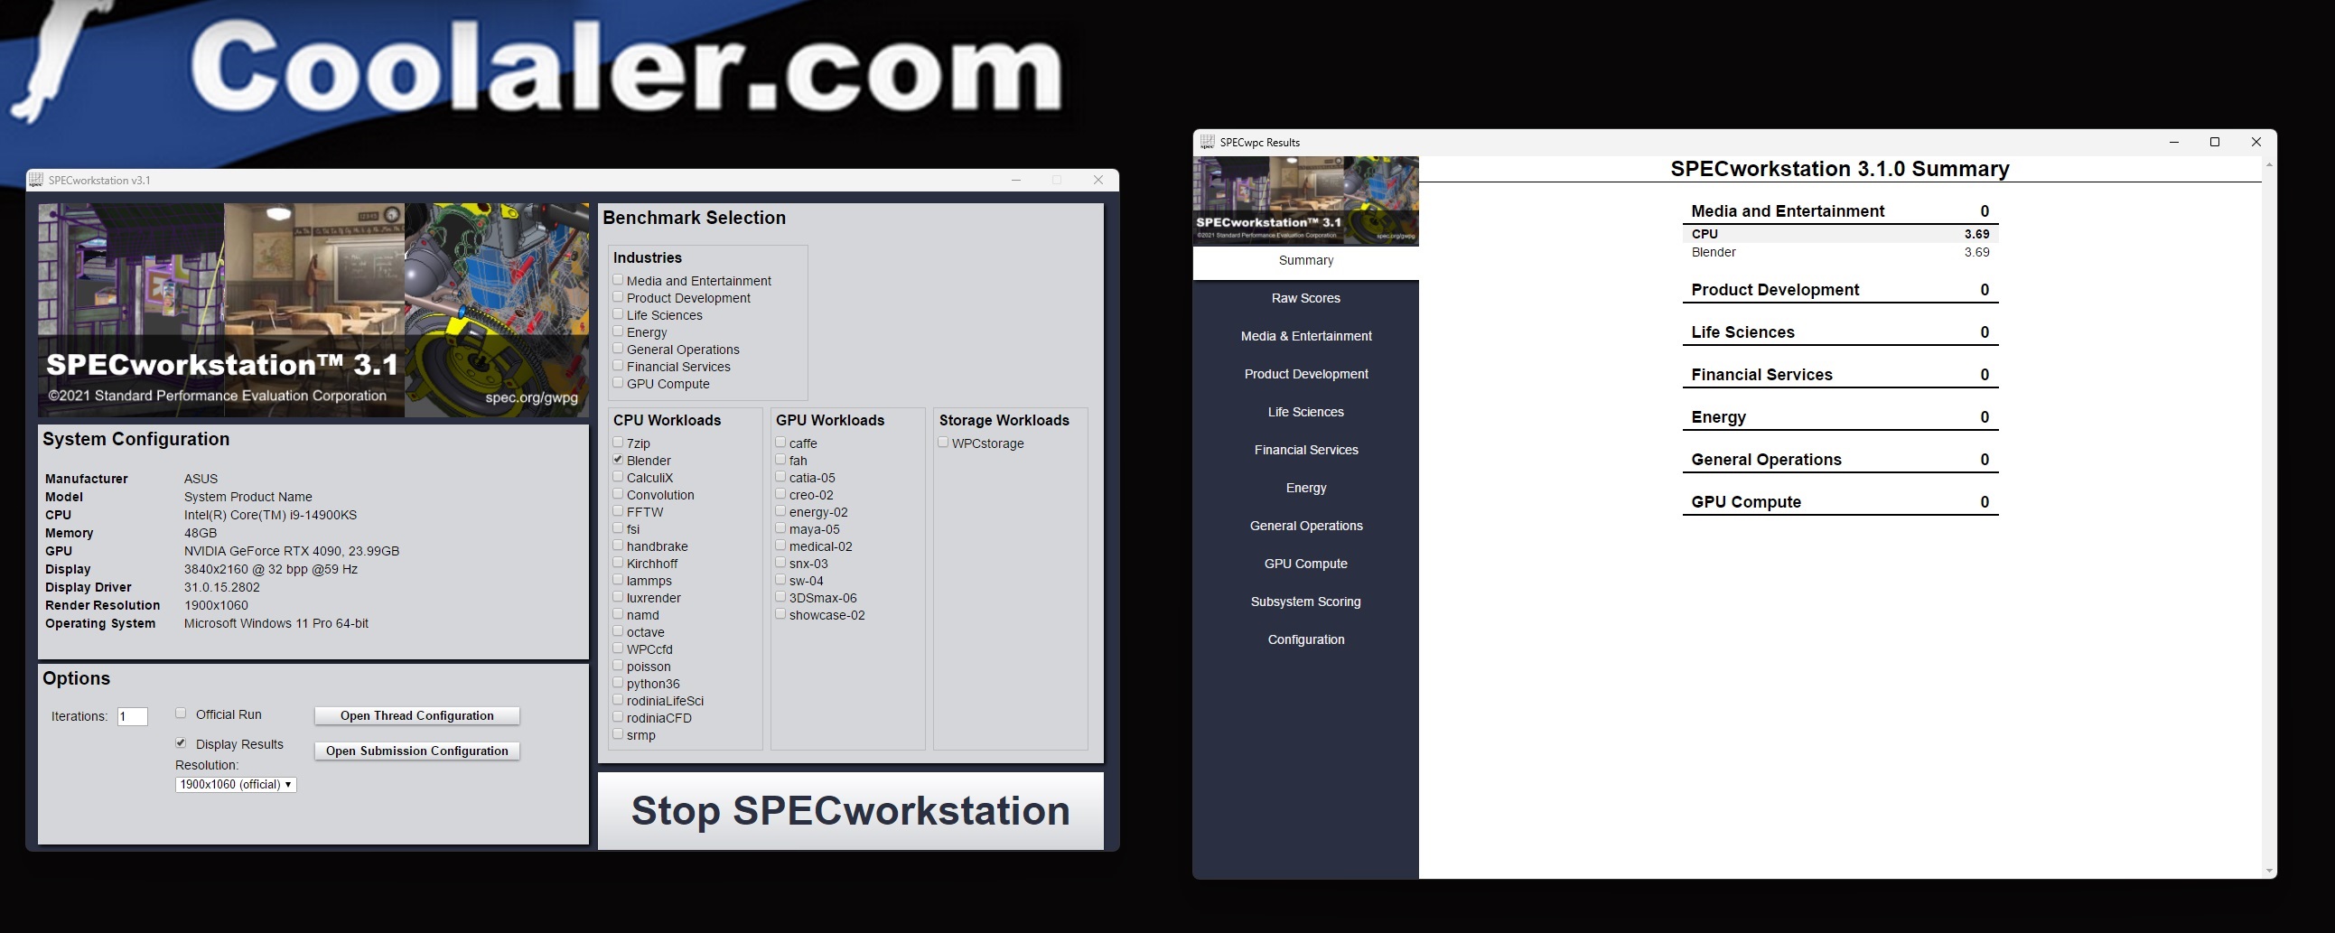Select the lammps workload checkbox
Viewport: 2335px width, 933px height.
click(618, 580)
